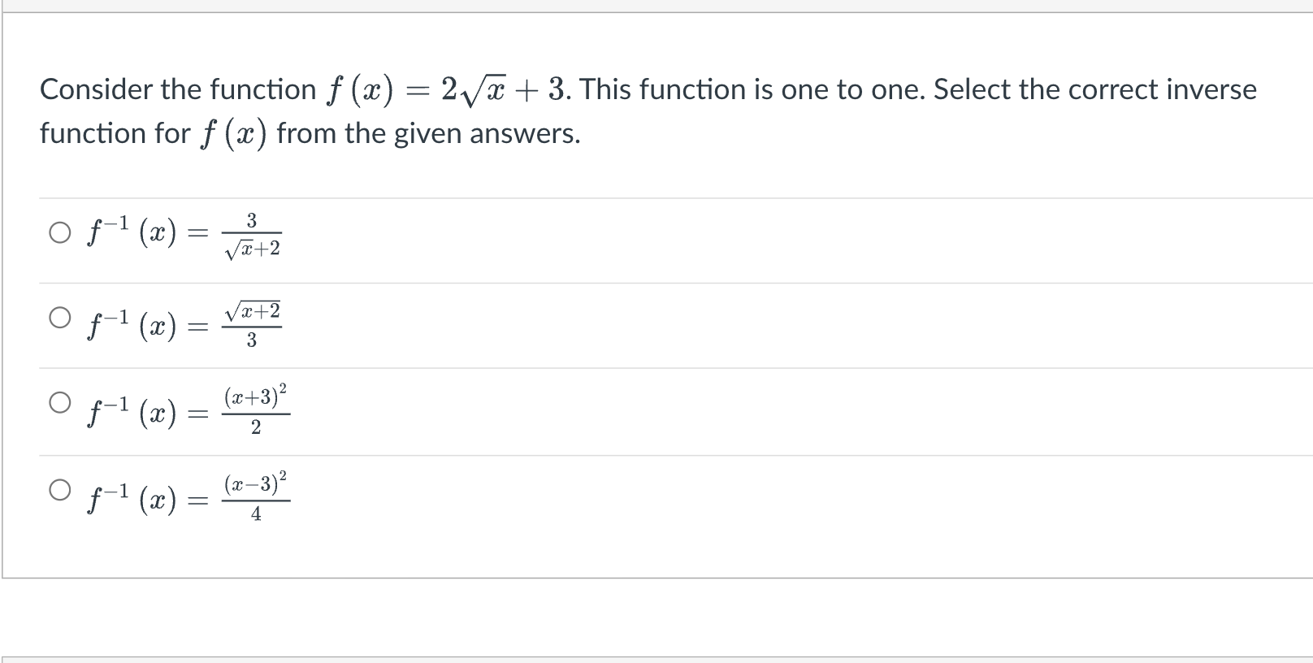1313x663 pixels.
Task: Click the question statement text
Action: 569,110
